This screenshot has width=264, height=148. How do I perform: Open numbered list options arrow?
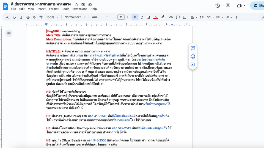coord(232,17)
